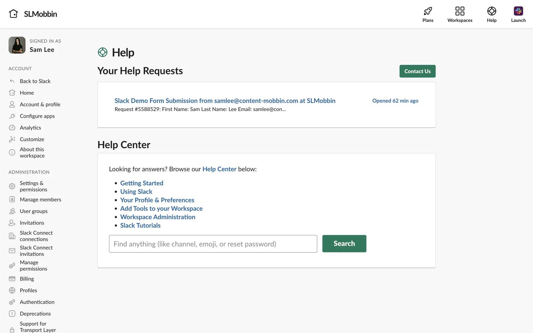Open the Slack Demo Form Submission request
This screenshot has width=533, height=333.
coord(225,101)
